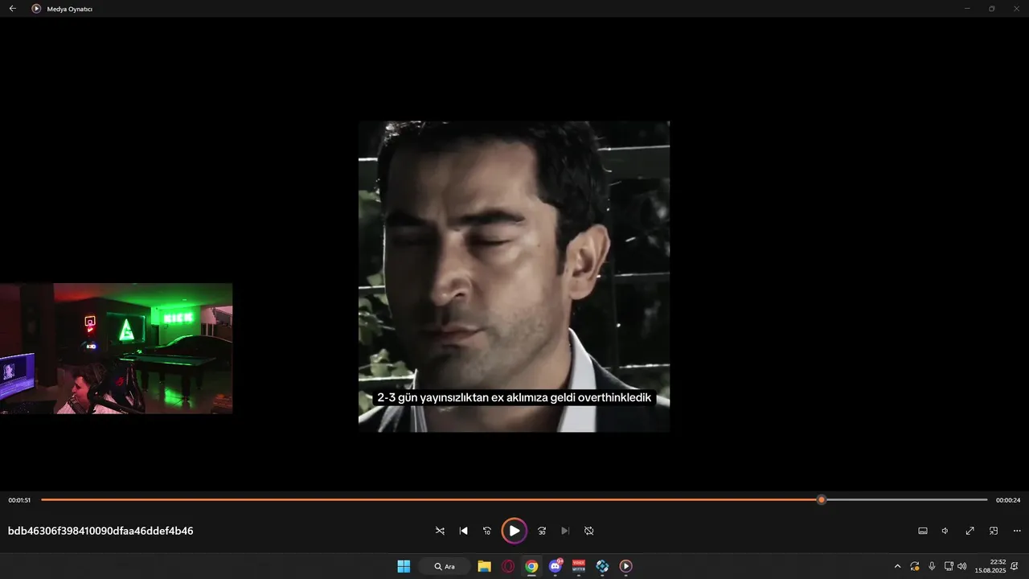Viewport: 1029px width, 579px height.
Task: Click the Medya Oynatıcı app icon in the title bar
Action: (36, 8)
